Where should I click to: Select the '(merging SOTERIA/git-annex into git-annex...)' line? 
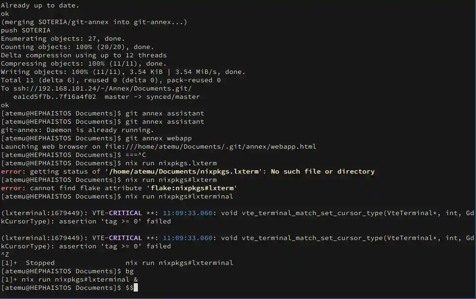(x=94, y=22)
